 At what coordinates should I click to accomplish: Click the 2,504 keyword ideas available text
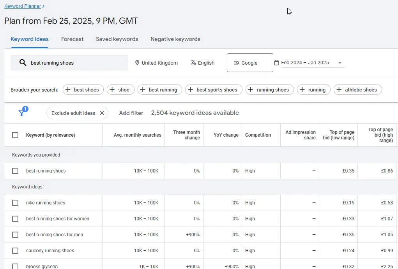click(x=195, y=113)
